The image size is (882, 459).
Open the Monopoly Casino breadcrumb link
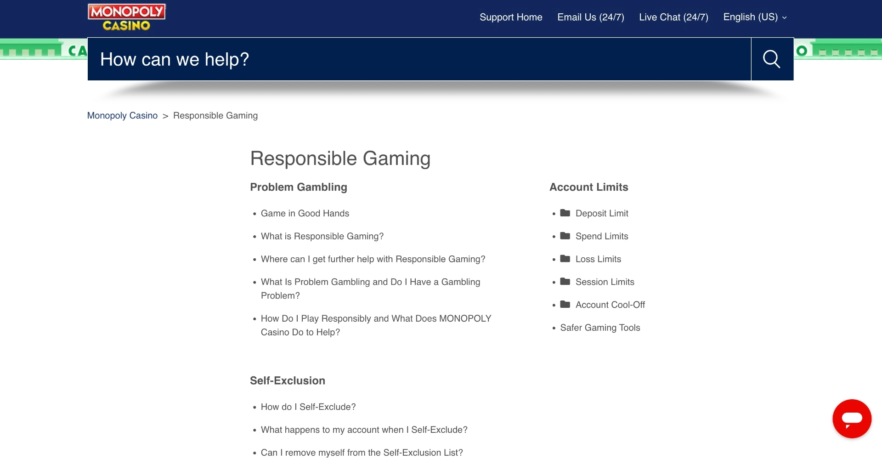point(122,115)
